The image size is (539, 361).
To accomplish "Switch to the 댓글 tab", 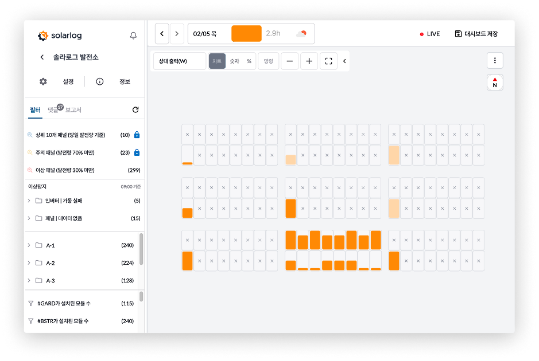I will (x=53, y=109).
